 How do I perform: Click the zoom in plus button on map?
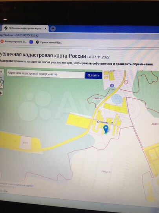coord(1,72)
